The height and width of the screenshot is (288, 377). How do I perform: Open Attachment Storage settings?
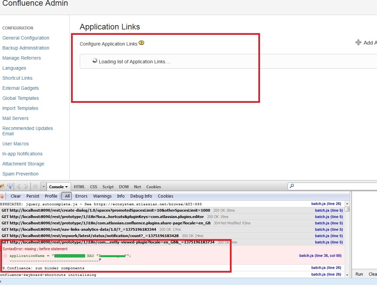tap(23, 164)
